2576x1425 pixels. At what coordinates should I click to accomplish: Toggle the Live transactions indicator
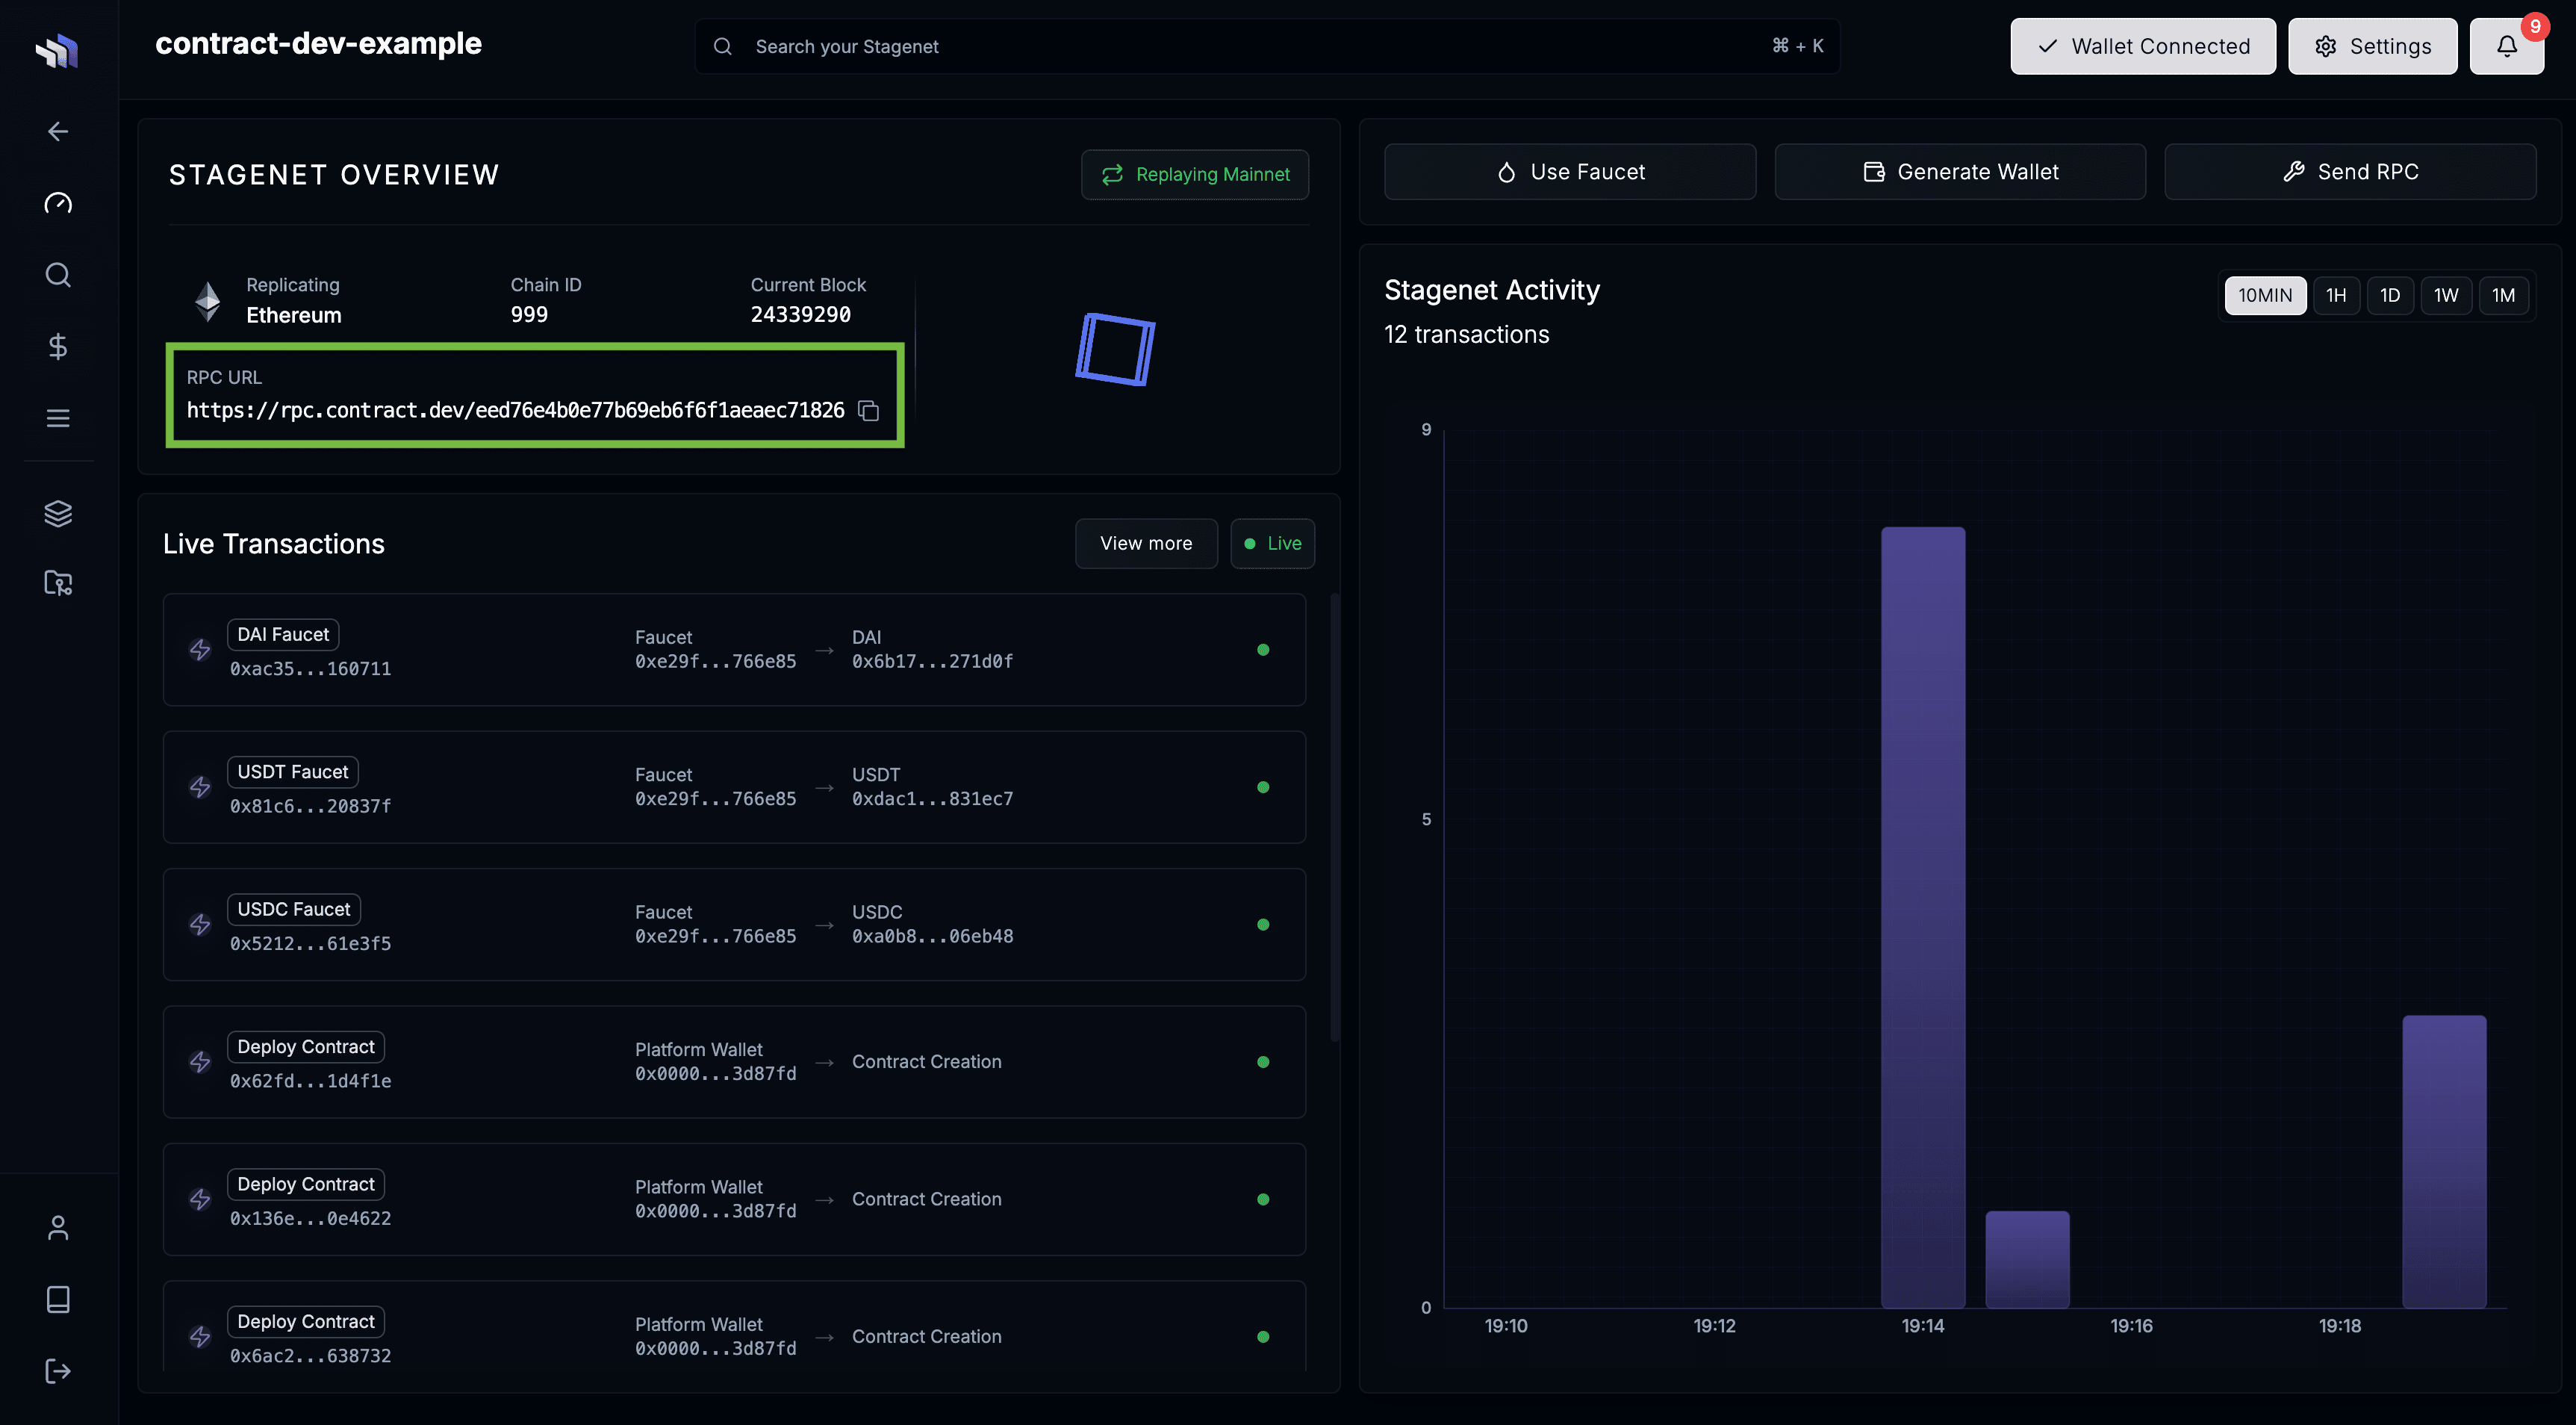(x=1272, y=543)
